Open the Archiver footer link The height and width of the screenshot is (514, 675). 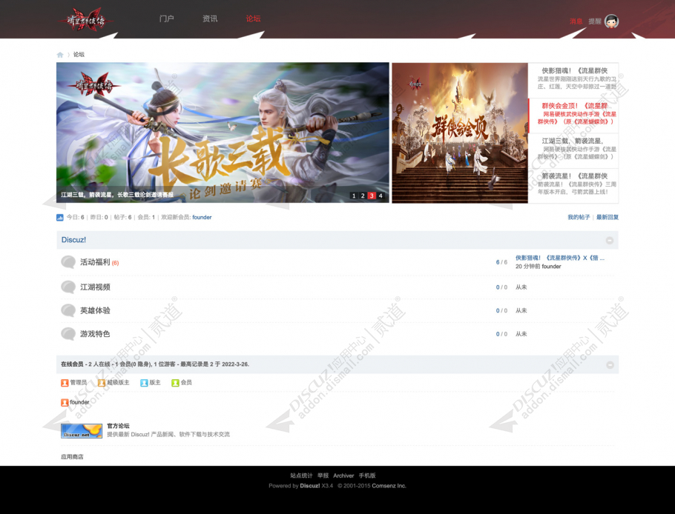pos(343,475)
